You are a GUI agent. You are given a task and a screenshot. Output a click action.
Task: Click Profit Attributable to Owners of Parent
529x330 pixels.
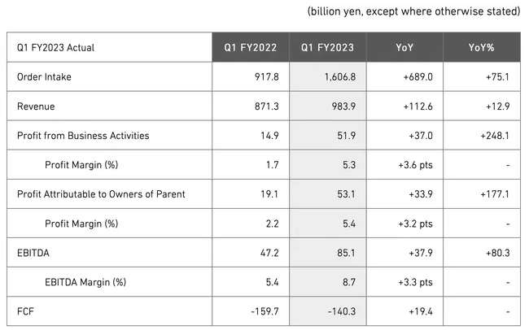[x=101, y=193]
